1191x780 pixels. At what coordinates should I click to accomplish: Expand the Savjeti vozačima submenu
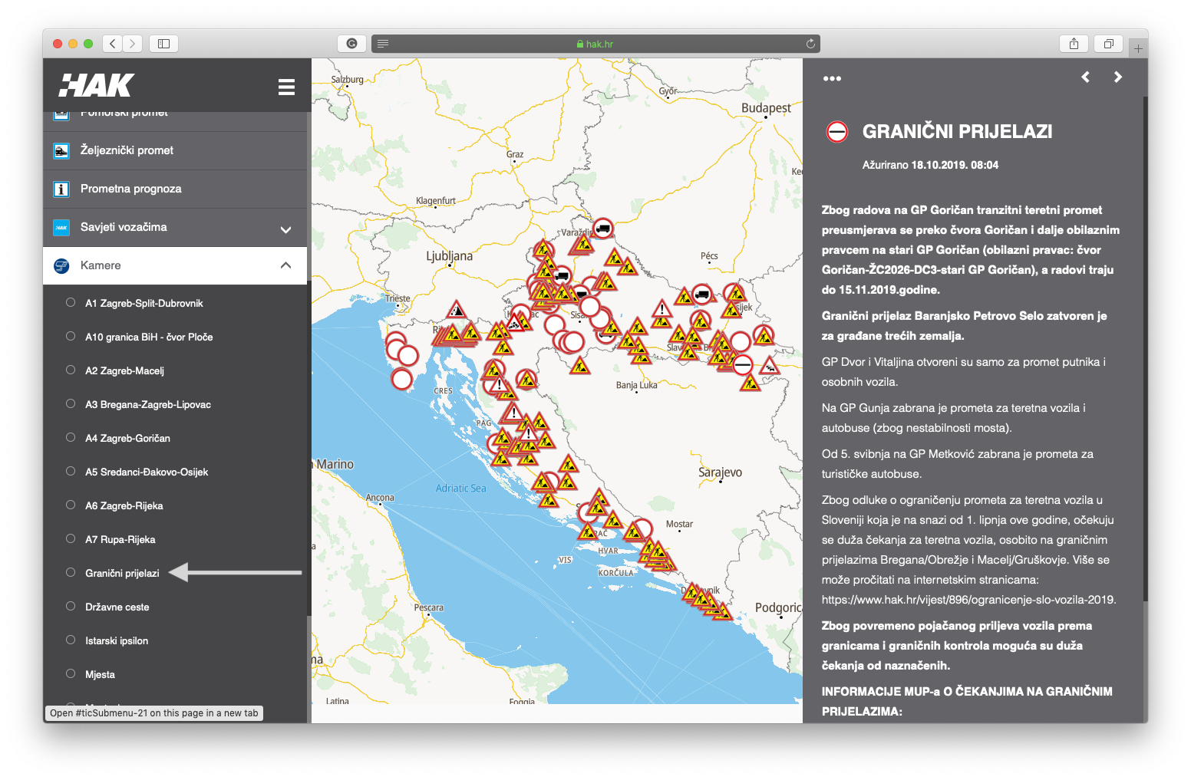click(285, 229)
